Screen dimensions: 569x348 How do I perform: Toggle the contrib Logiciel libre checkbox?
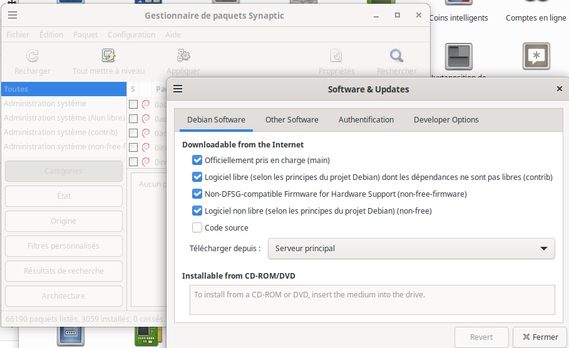(197, 177)
